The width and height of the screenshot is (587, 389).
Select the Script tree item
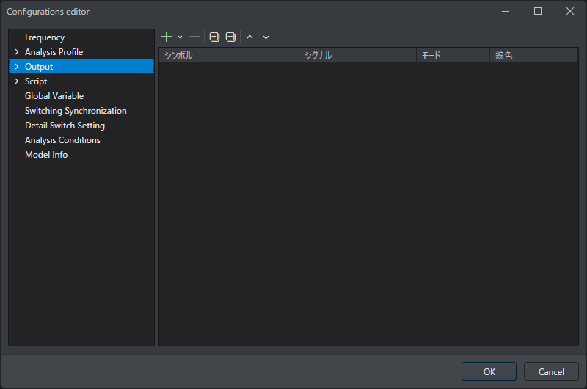point(36,81)
